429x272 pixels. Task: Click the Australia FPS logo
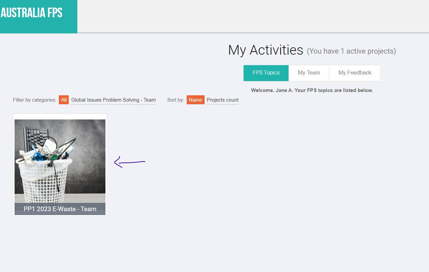[32, 13]
